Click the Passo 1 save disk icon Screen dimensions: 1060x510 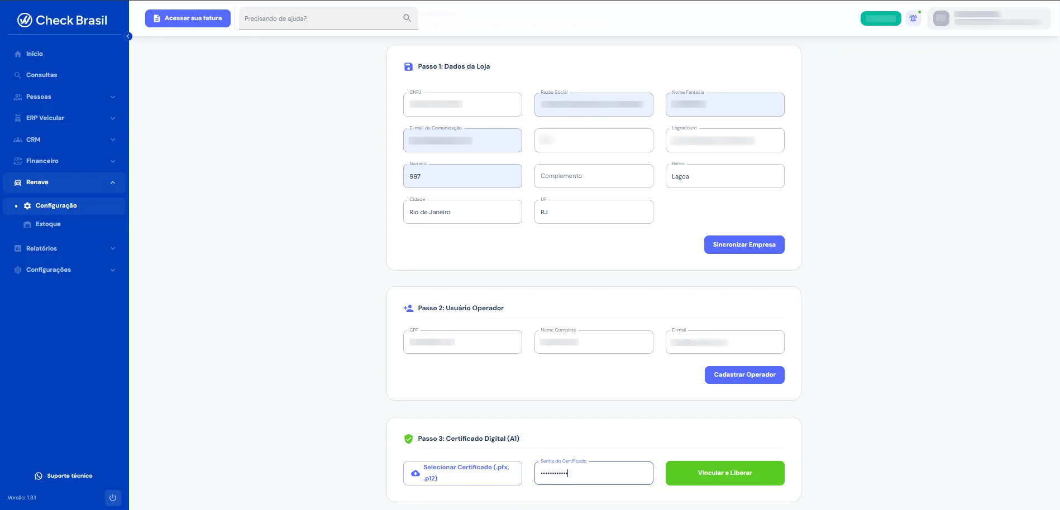[408, 66]
